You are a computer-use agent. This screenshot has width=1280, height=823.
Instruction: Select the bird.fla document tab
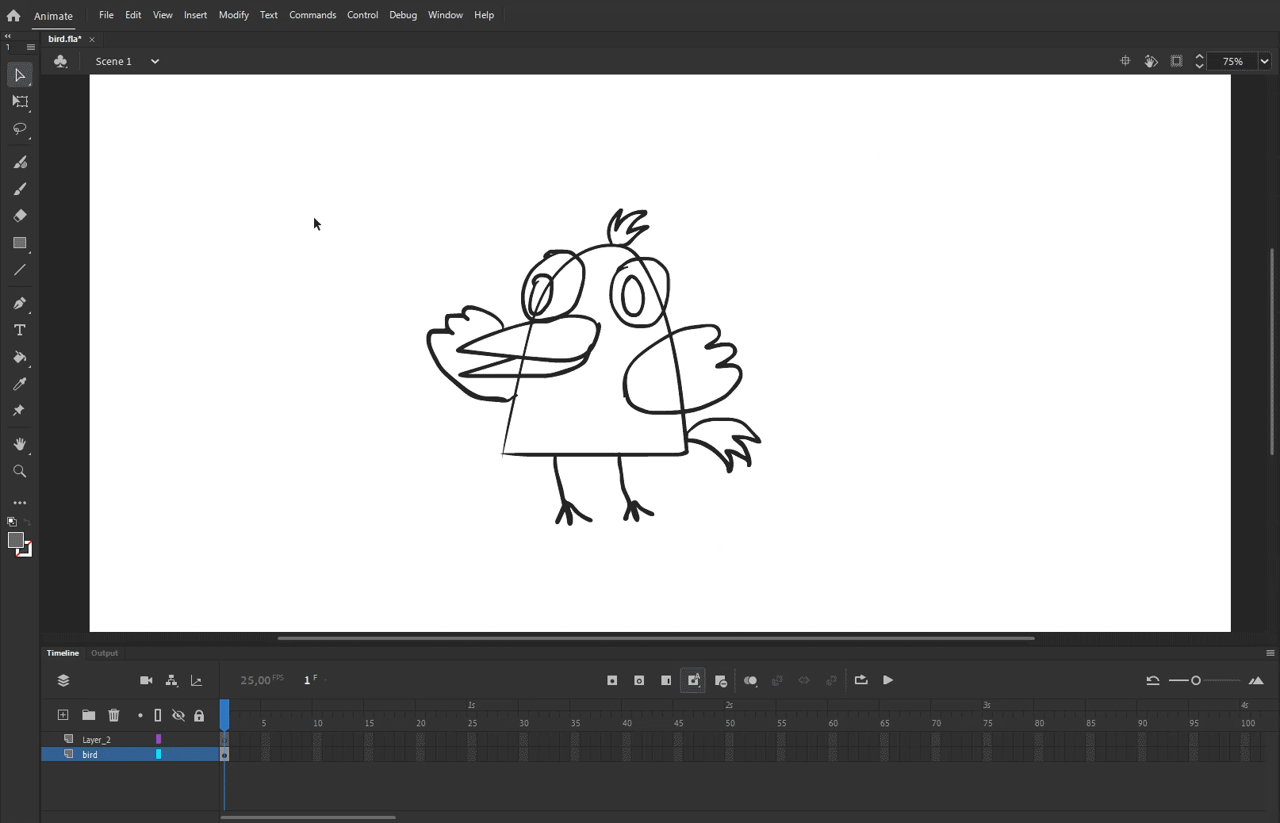pyautogui.click(x=65, y=39)
